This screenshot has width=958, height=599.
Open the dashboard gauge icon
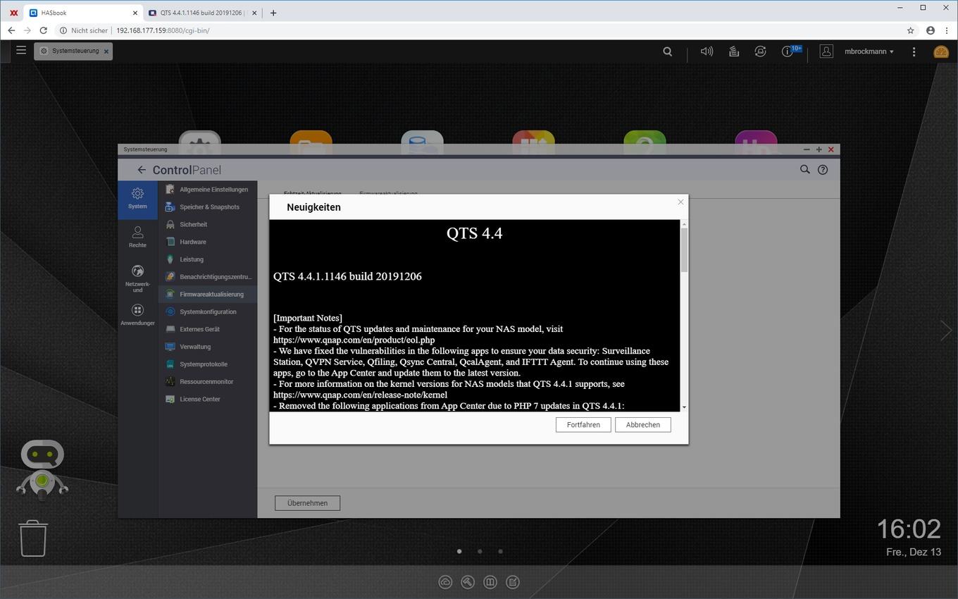[940, 51]
